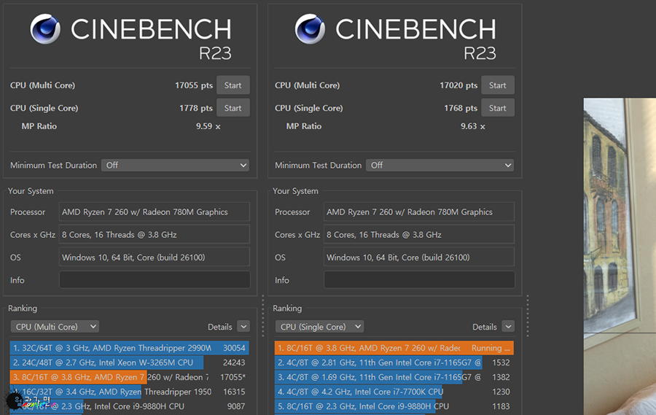Screen dimensions: 656x415
Task: Click Info field in left window
Action: click(155, 280)
